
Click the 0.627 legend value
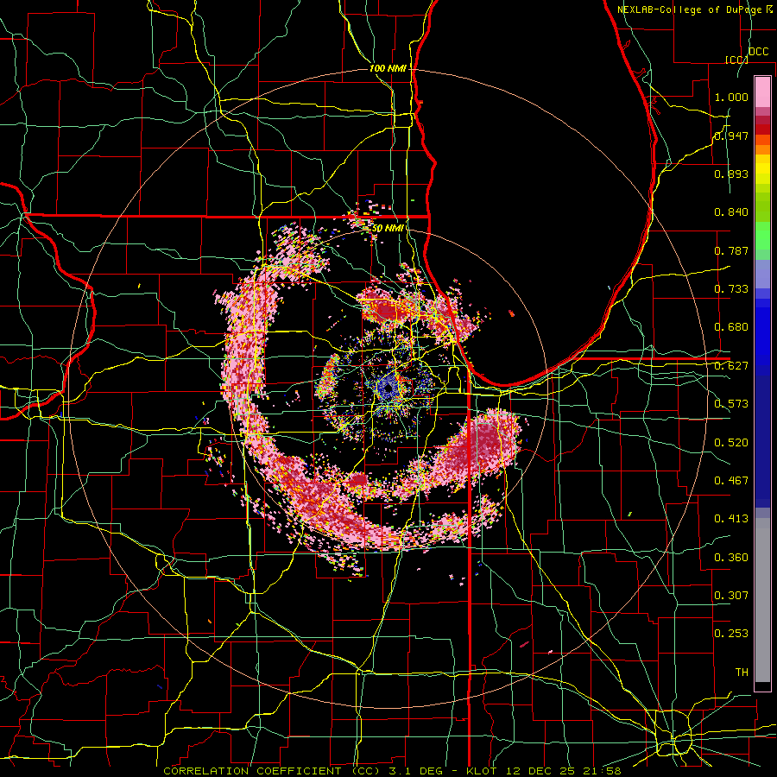click(731, 366)
